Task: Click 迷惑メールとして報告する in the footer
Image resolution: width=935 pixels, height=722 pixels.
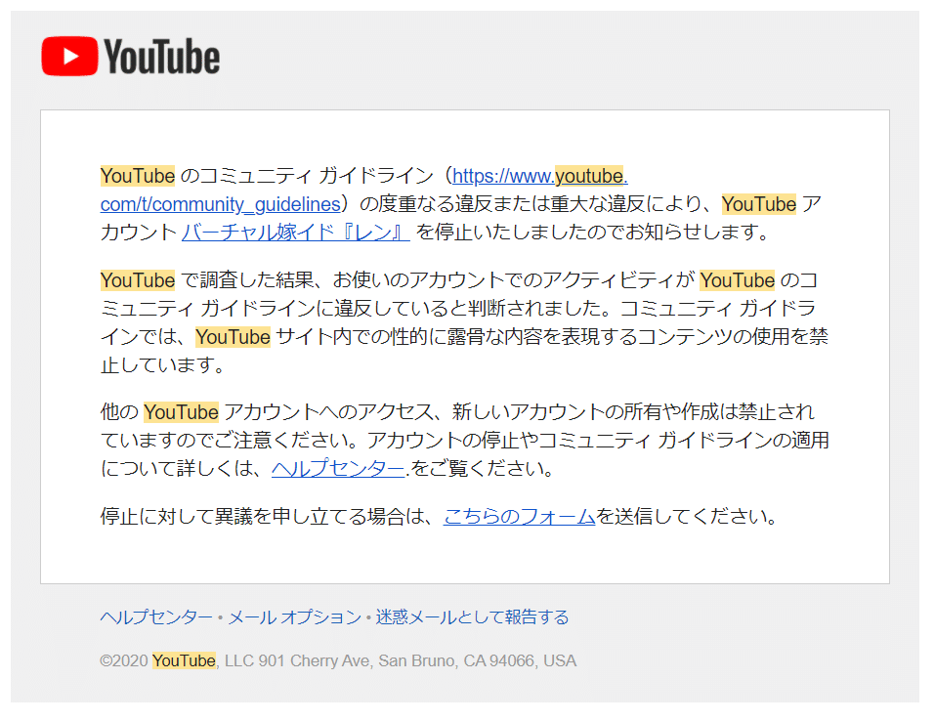Action: [472, 617]
